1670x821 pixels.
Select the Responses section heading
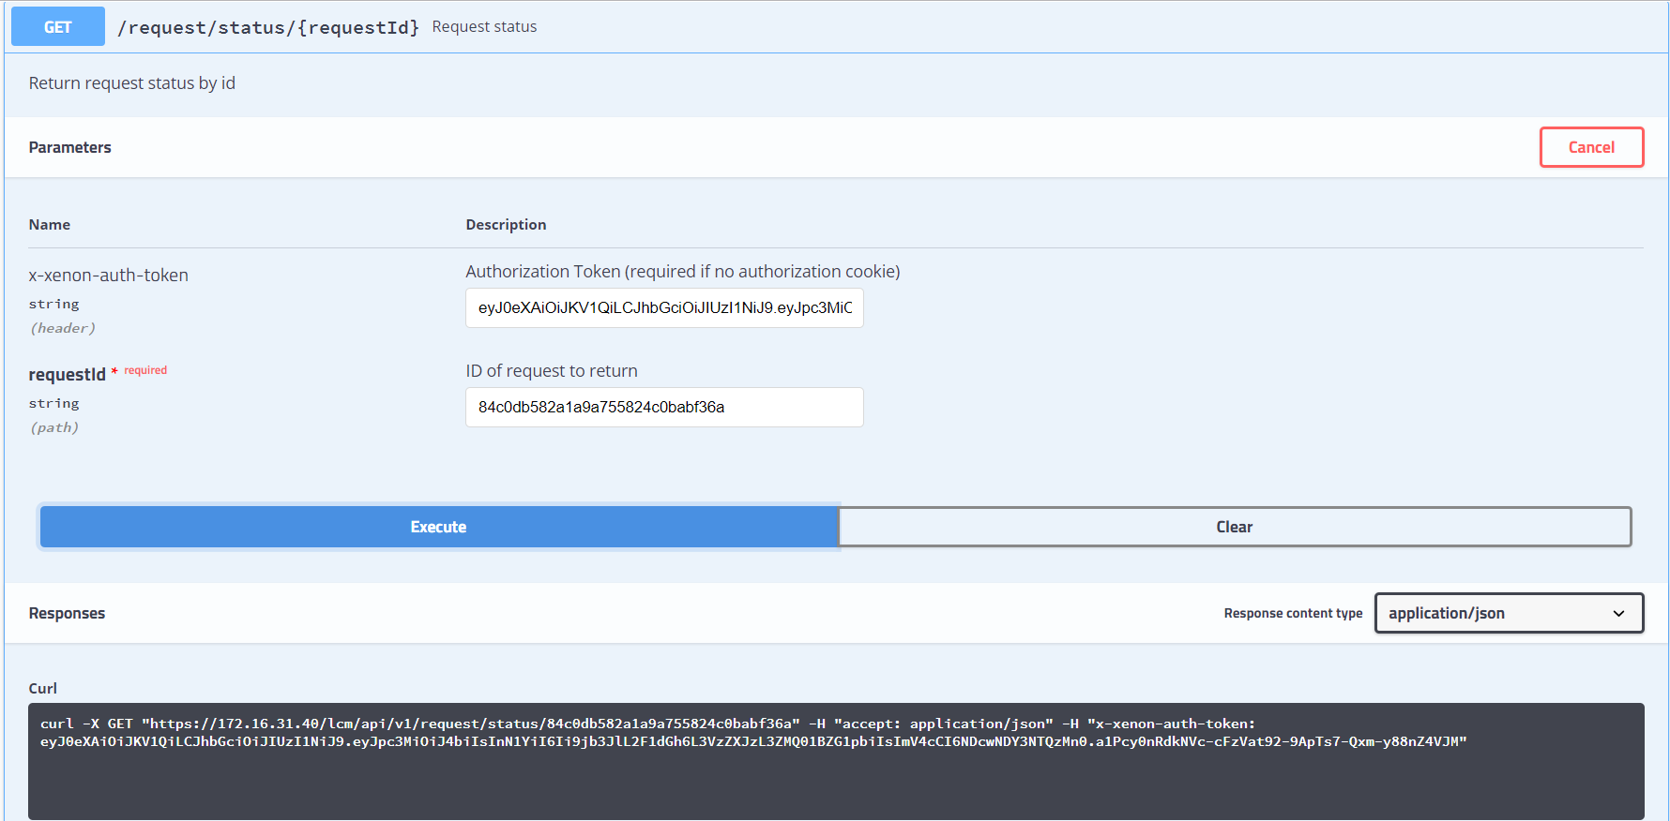(67, 613)
